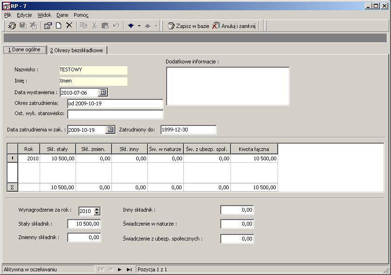The width and height of the screenshot is (391, 275).
Task: Click the new blank document icon
Action: point(59,26)
